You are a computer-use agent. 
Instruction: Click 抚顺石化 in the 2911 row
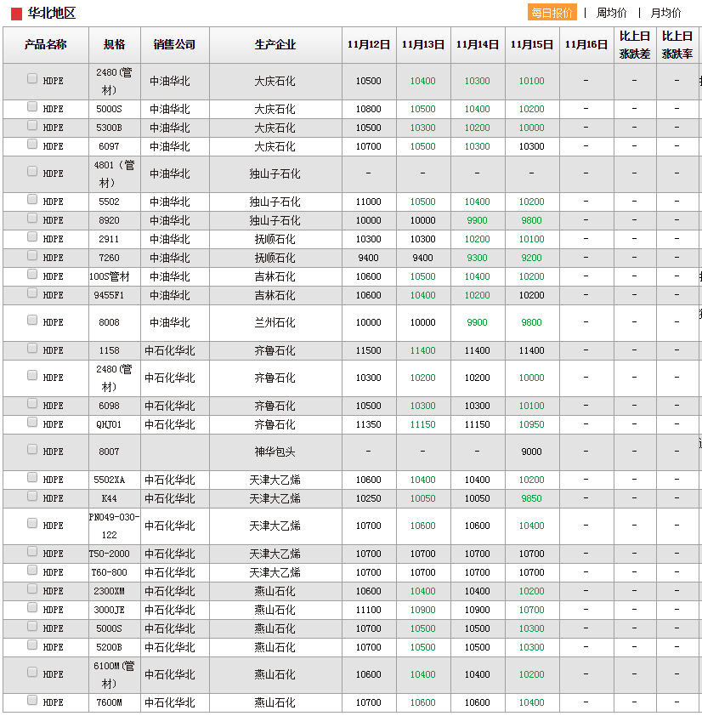(275, 239)
